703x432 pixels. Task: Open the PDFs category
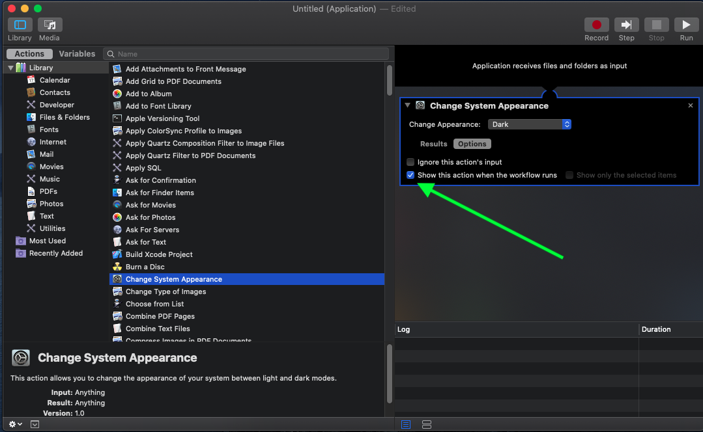coord(48,191)
